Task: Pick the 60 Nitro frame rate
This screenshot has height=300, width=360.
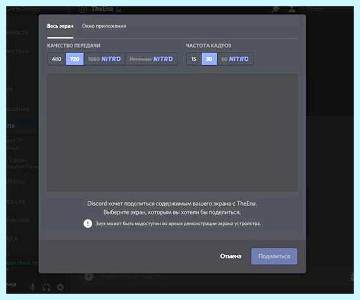Action: click(235, 59)
